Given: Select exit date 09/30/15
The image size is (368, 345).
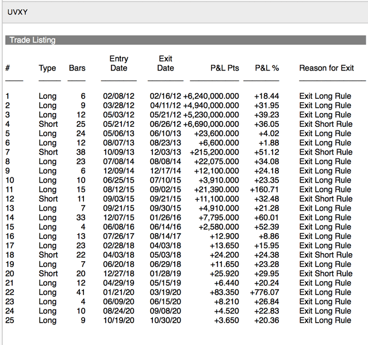Looking at the screenshot, I should 166,208.
